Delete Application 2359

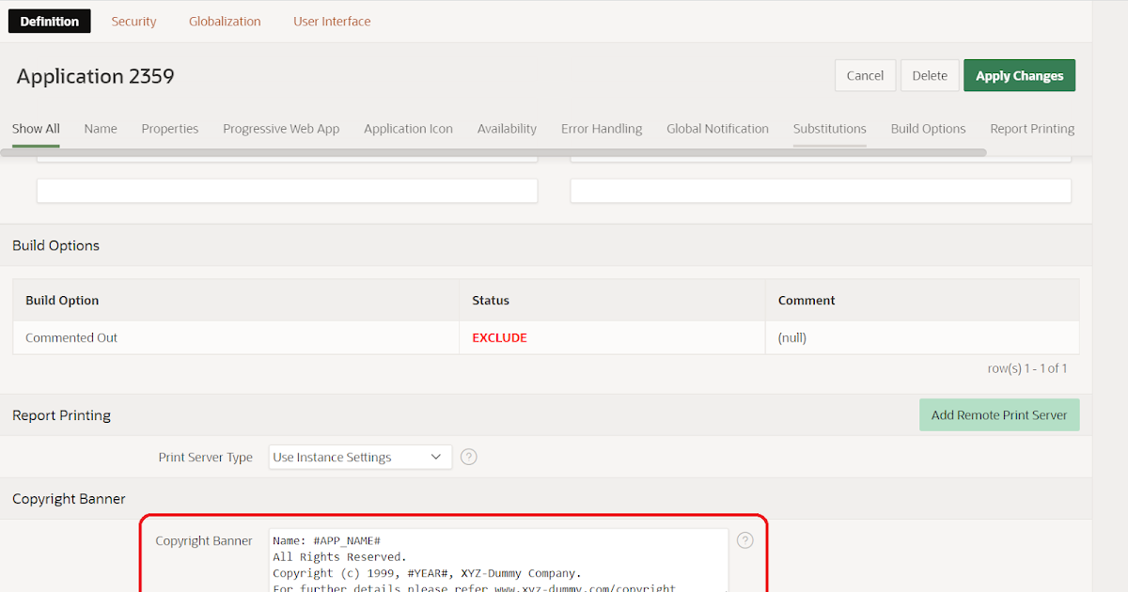929,75
